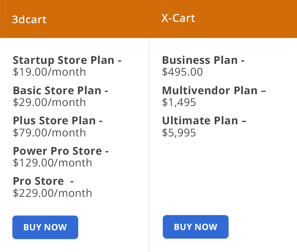
Task: Click the $1,495 price text
Action: (x=179, y=102)
